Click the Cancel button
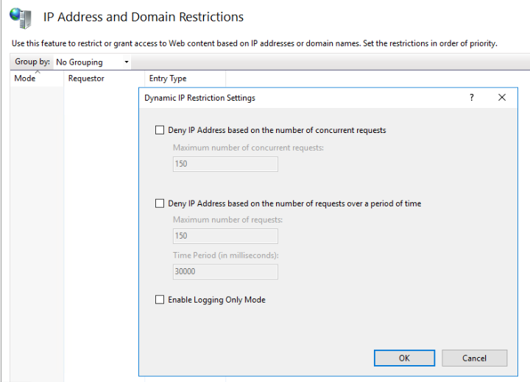 [x=474, y=358]
